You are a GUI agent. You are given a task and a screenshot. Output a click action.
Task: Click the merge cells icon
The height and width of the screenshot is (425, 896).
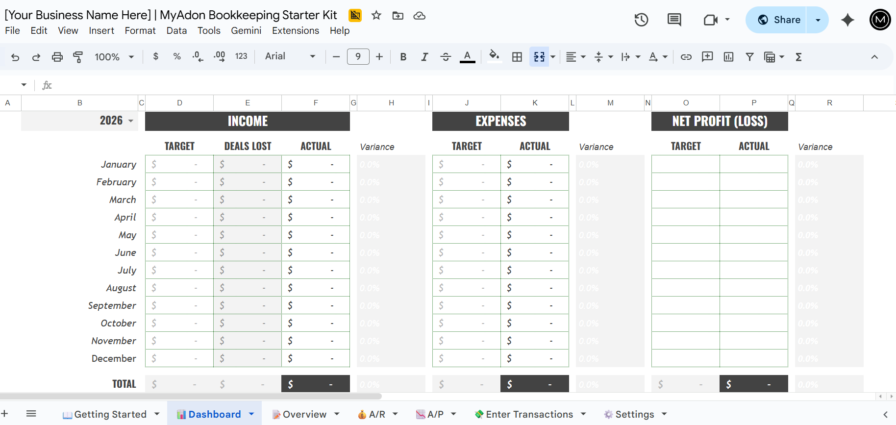(x=539, y=57)
